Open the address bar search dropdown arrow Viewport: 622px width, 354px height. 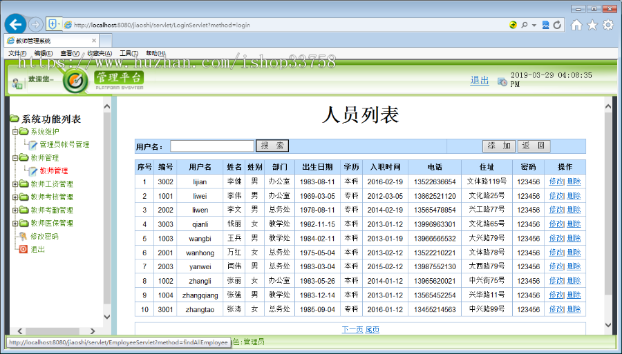(x=534, y=25)
